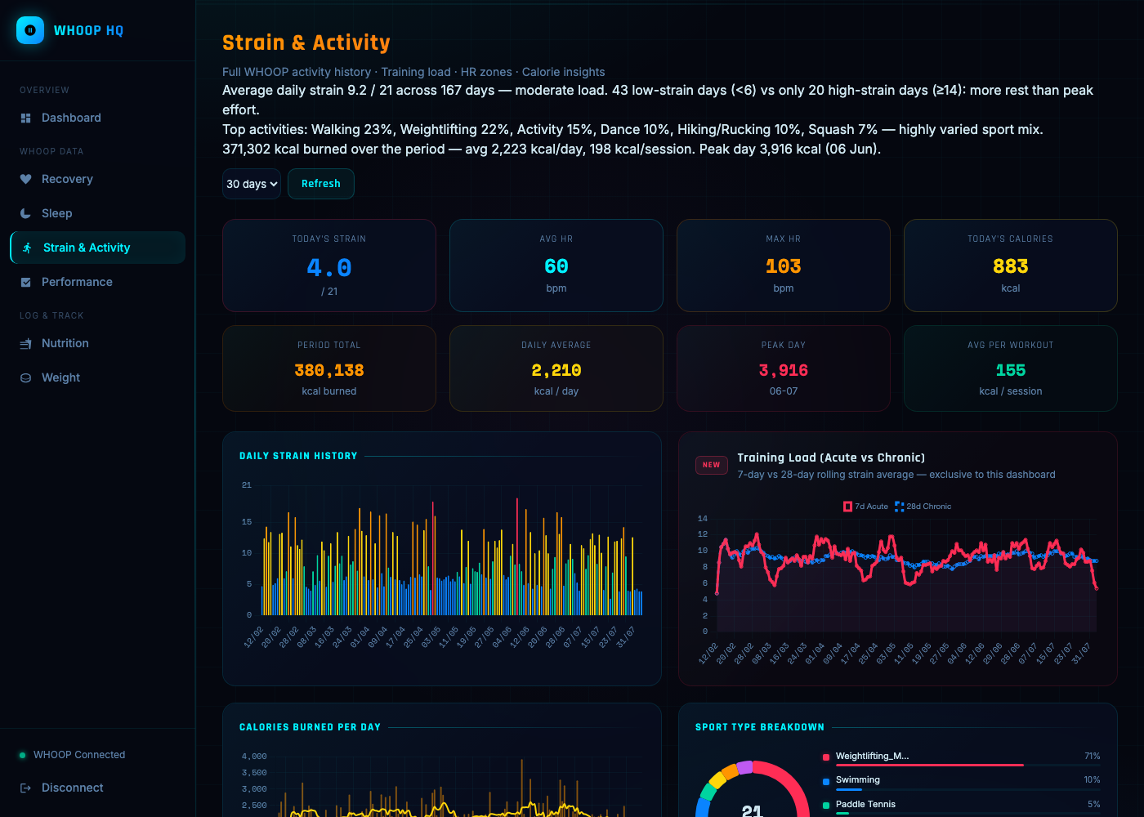This screenshot has height=817, width=1144.
Task: Click the Weightlifting_M... label
Action: (872, 757)
